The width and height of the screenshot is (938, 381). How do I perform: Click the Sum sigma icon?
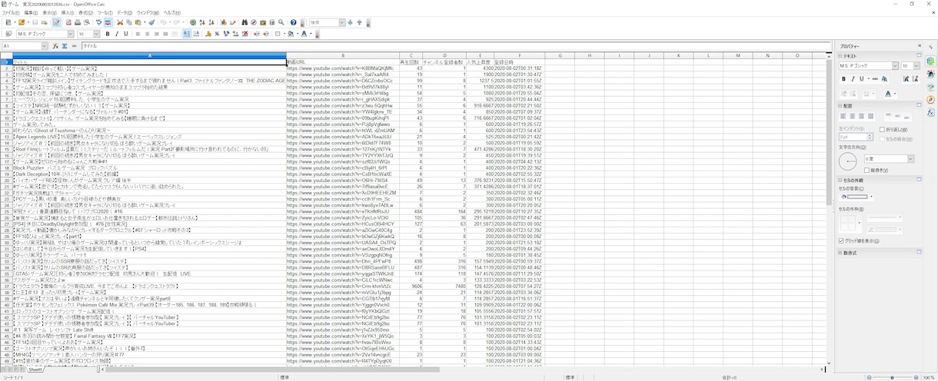pos(65,46)
